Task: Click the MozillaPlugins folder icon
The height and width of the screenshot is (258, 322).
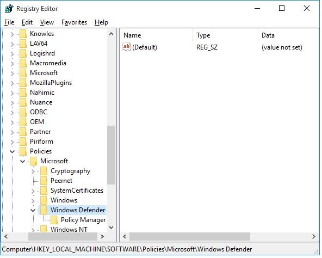Action: (x=23, y=83)
